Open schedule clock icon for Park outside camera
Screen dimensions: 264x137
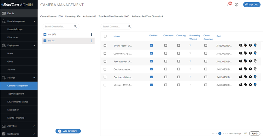pyautogui.click(x=250, y=61)
